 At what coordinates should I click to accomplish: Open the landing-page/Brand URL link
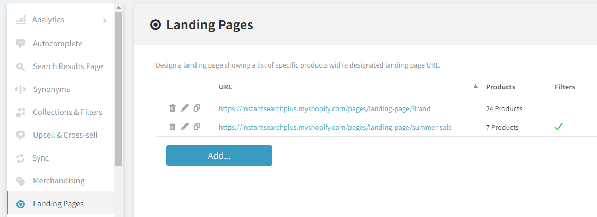tap(325, 108)
